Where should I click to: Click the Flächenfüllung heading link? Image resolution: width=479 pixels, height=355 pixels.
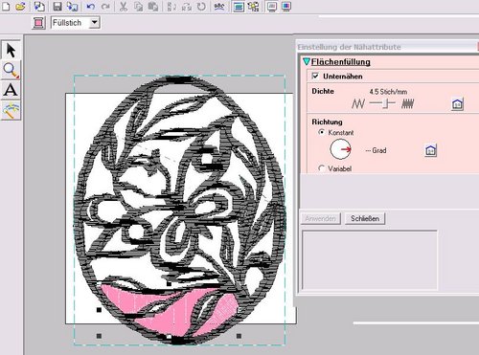click(x=341, y=62)
